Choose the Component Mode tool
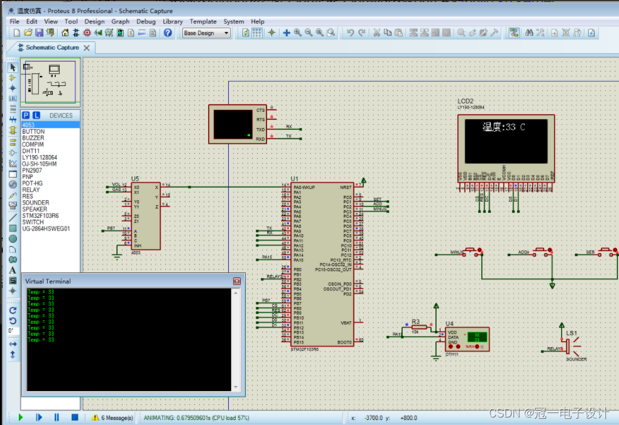Viewport: 619px width, 425px height. point(13,78)
